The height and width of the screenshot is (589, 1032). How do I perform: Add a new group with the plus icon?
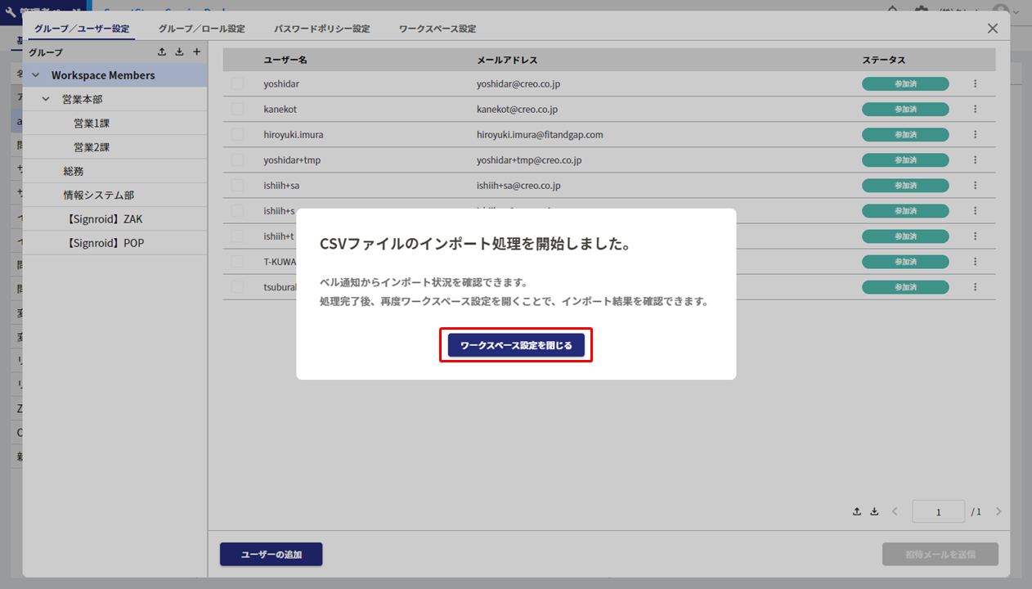[x=196, y=52]
